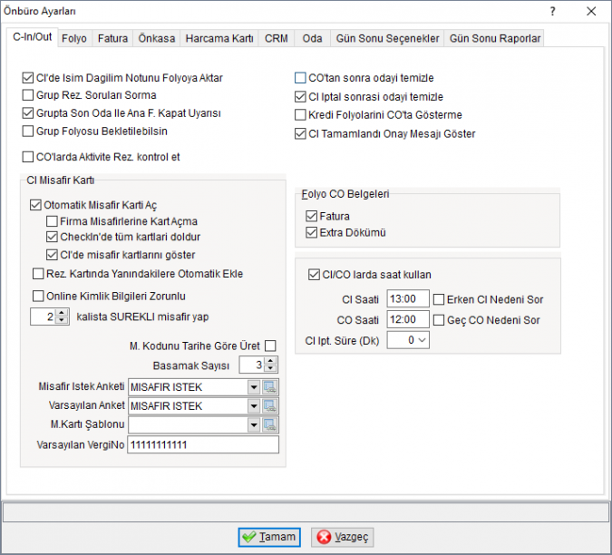The image size is (612, 555).
Task: Enable Rez. Kartında Yanındakilere Otomatik Ekle
Action: pos(38,274)
